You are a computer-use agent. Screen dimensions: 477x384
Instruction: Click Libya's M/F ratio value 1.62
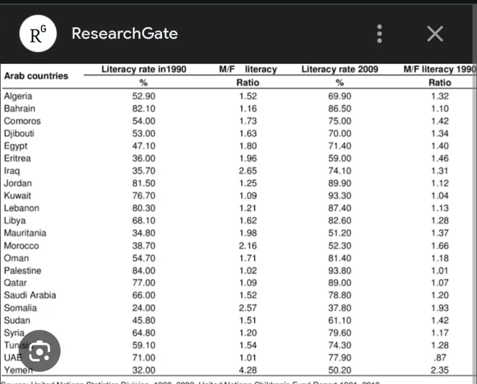click(248, 221)
